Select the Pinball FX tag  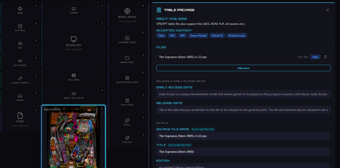coord(217,36)
